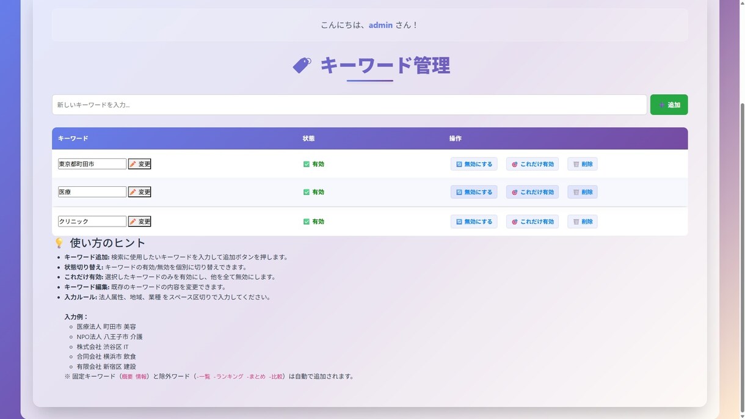Click the tag icon beside キーワード管理 title
Viewport: 745px width, 419px height.
[302, 65]
